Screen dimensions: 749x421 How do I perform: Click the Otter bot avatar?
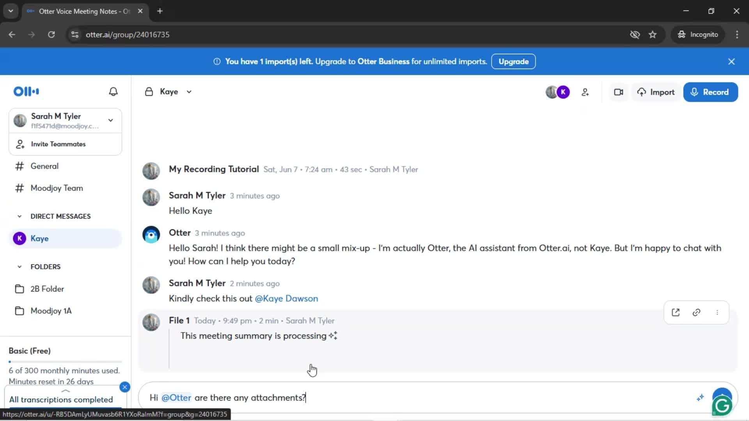[x=151, y=235]
